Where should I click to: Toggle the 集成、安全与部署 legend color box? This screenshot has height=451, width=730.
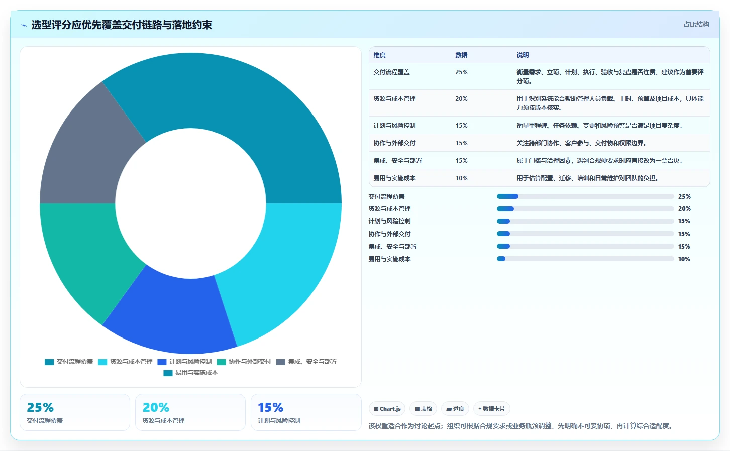tap(280, 362)
